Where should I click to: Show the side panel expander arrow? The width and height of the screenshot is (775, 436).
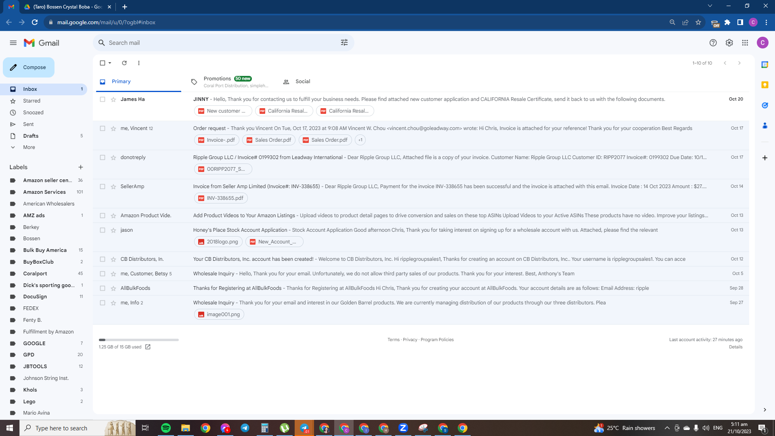[765, 410]
